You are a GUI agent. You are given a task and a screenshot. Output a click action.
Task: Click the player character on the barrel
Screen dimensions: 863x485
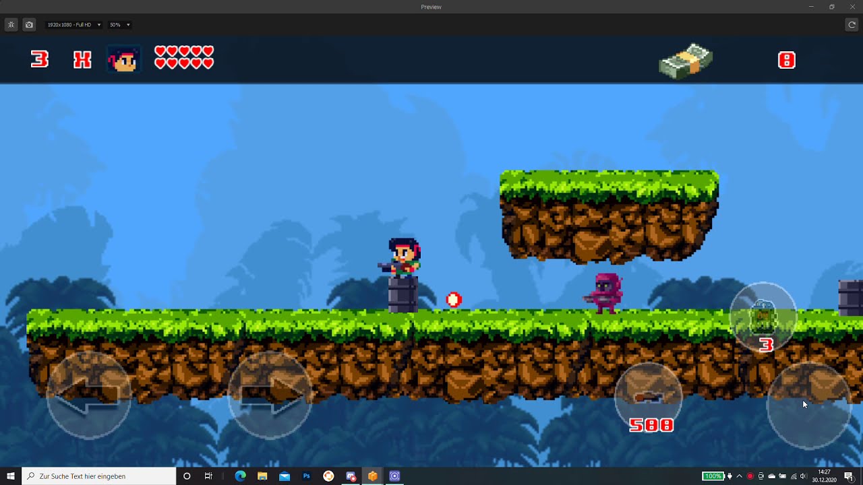tap(402, 257)
